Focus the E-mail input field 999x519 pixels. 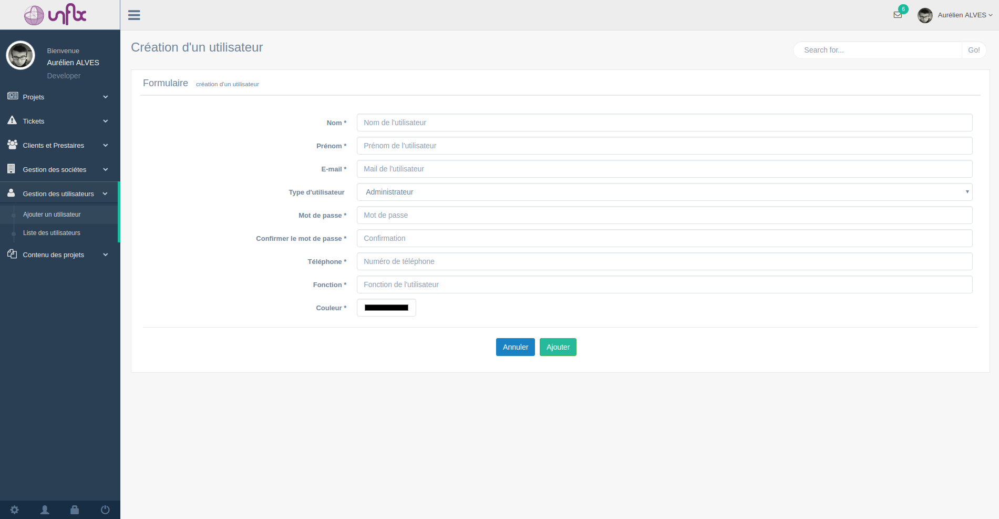point(664,169)
